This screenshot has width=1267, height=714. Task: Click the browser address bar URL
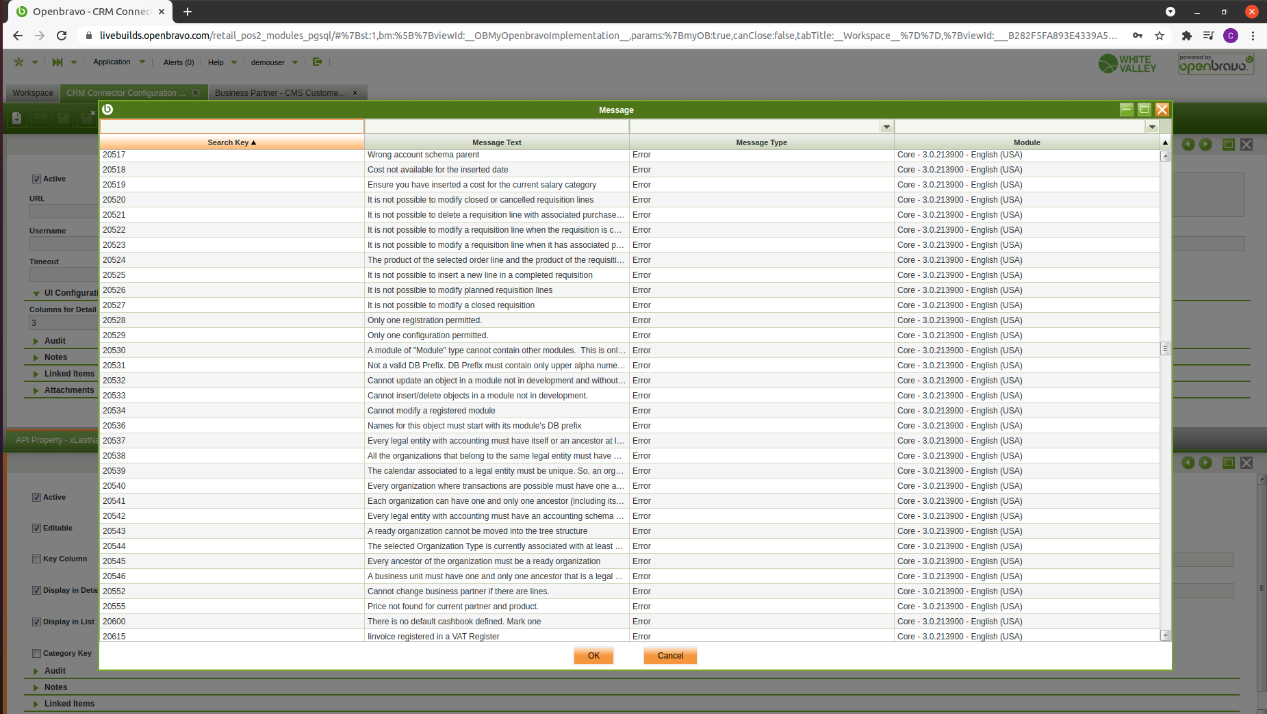(608, 36)
